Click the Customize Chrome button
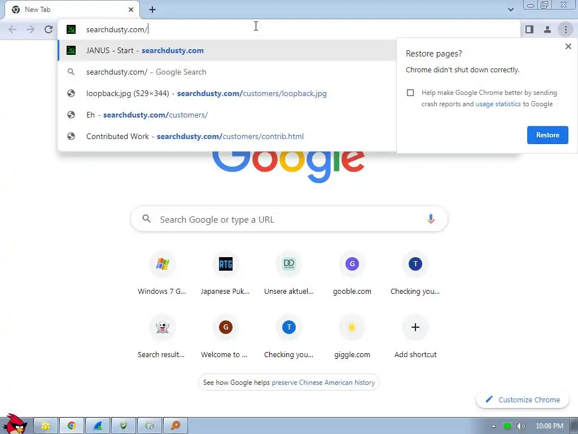 click(x=522, y=400)
